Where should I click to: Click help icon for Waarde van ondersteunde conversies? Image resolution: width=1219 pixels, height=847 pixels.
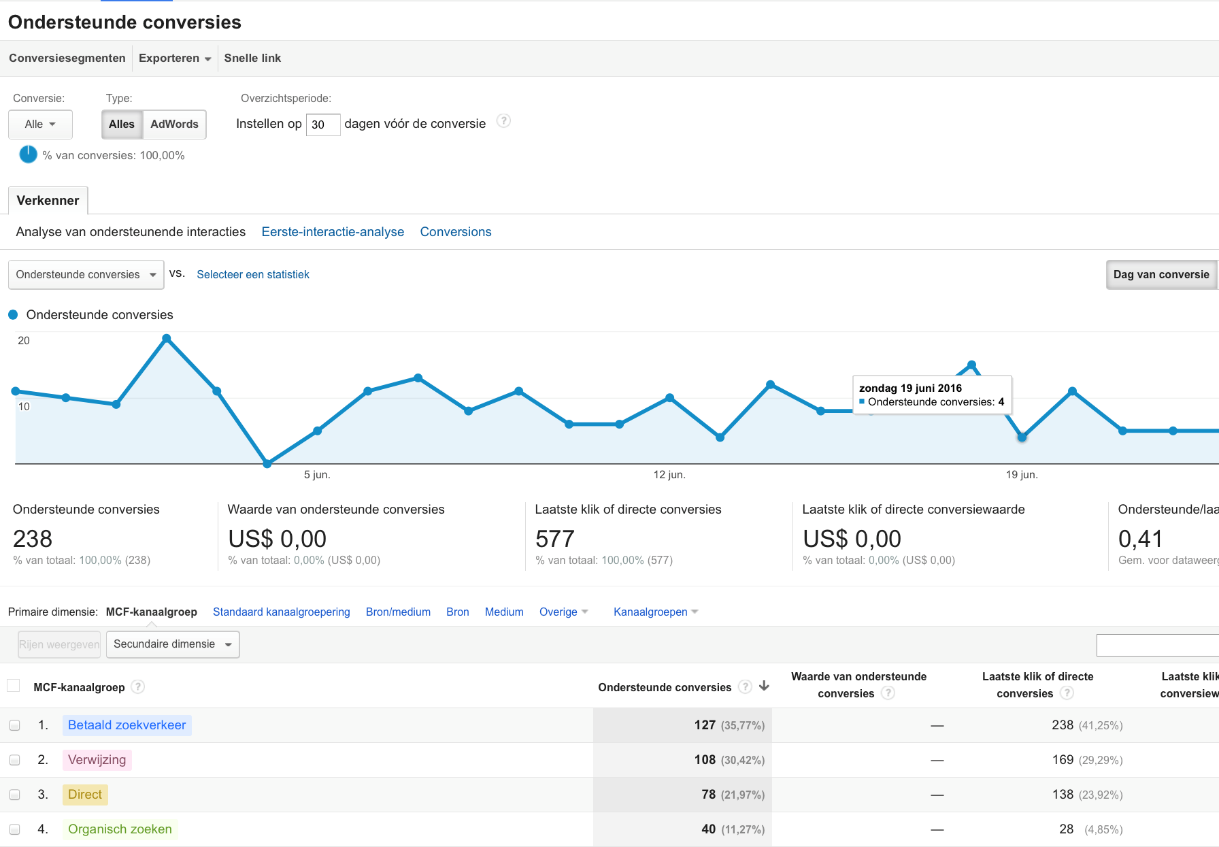888,693
